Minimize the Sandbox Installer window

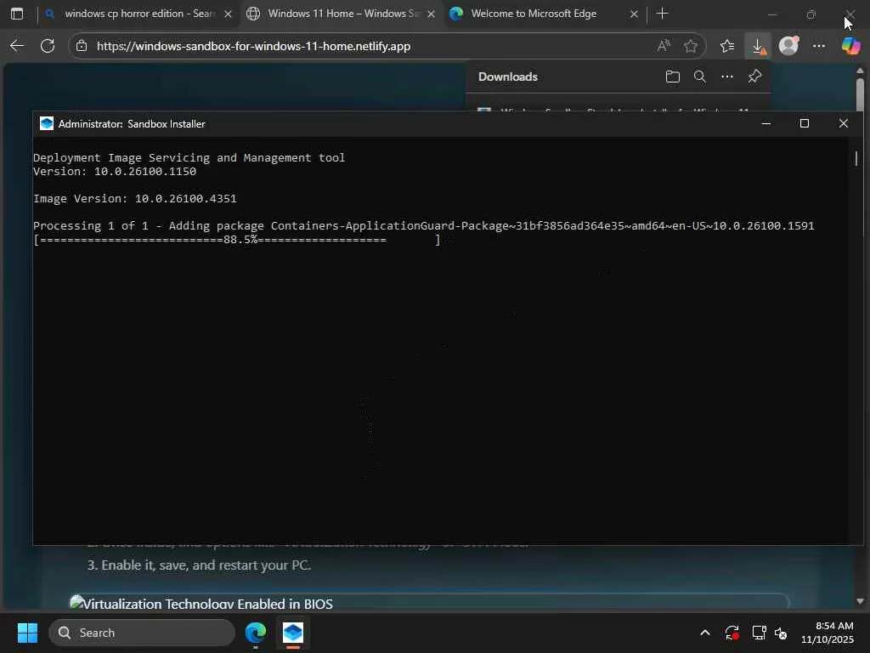coord(766,123)
